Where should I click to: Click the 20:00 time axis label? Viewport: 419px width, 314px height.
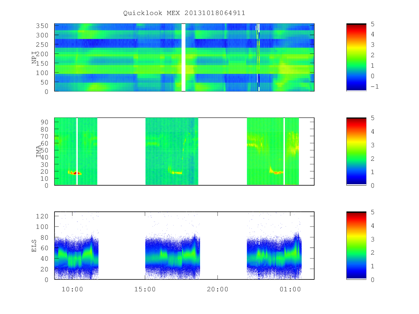click(218, 289)
